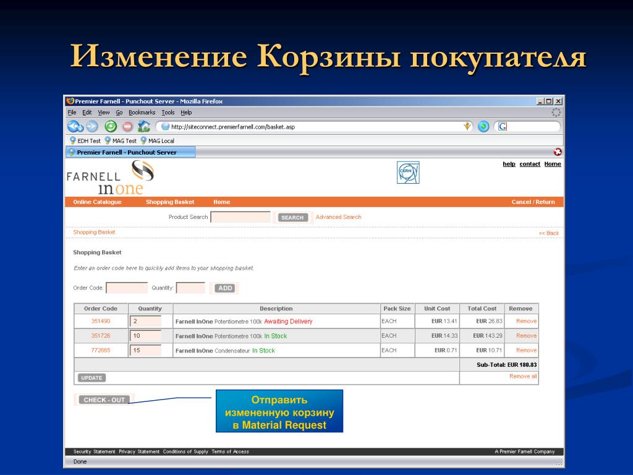Screen dimensions: 633x475
Task: Click the CERN logo
Action: (408, 173)
